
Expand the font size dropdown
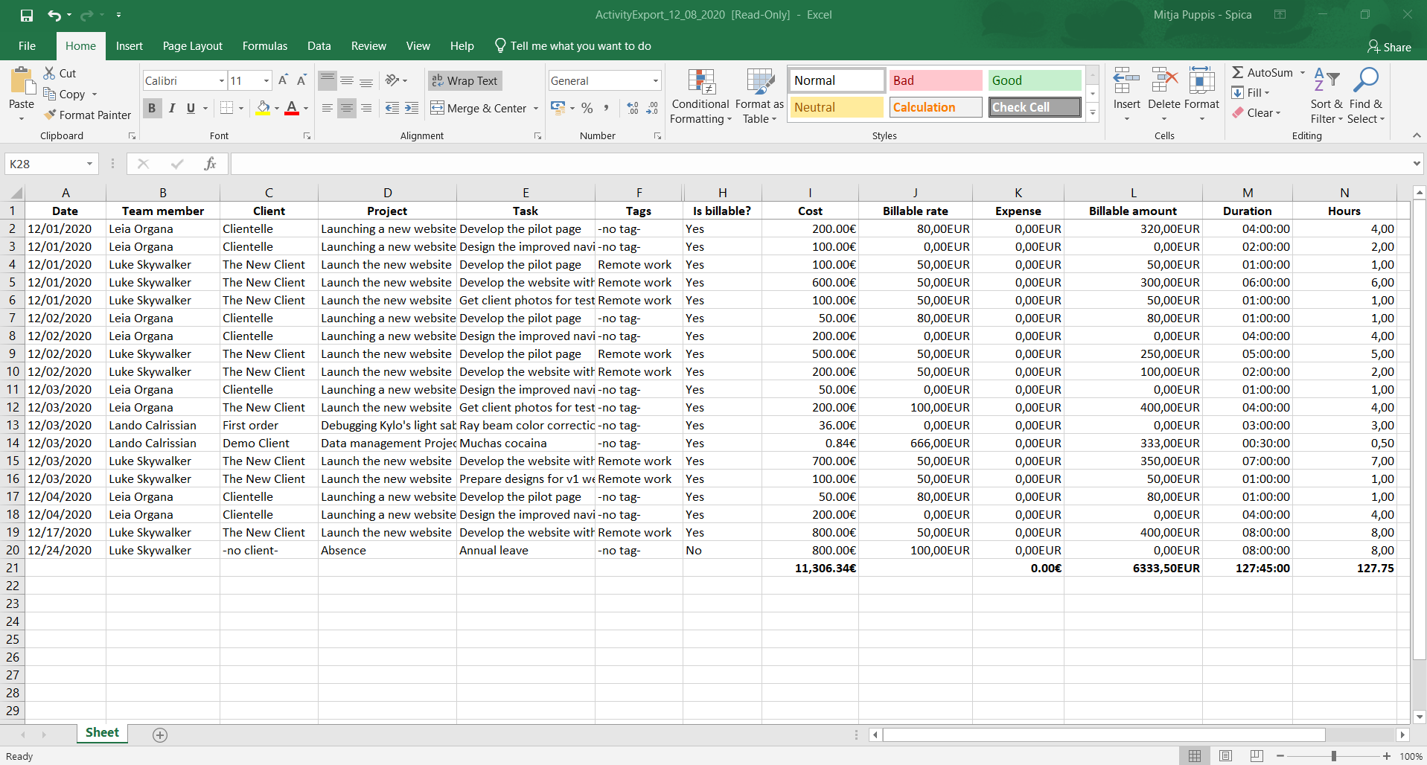(266, 80)
